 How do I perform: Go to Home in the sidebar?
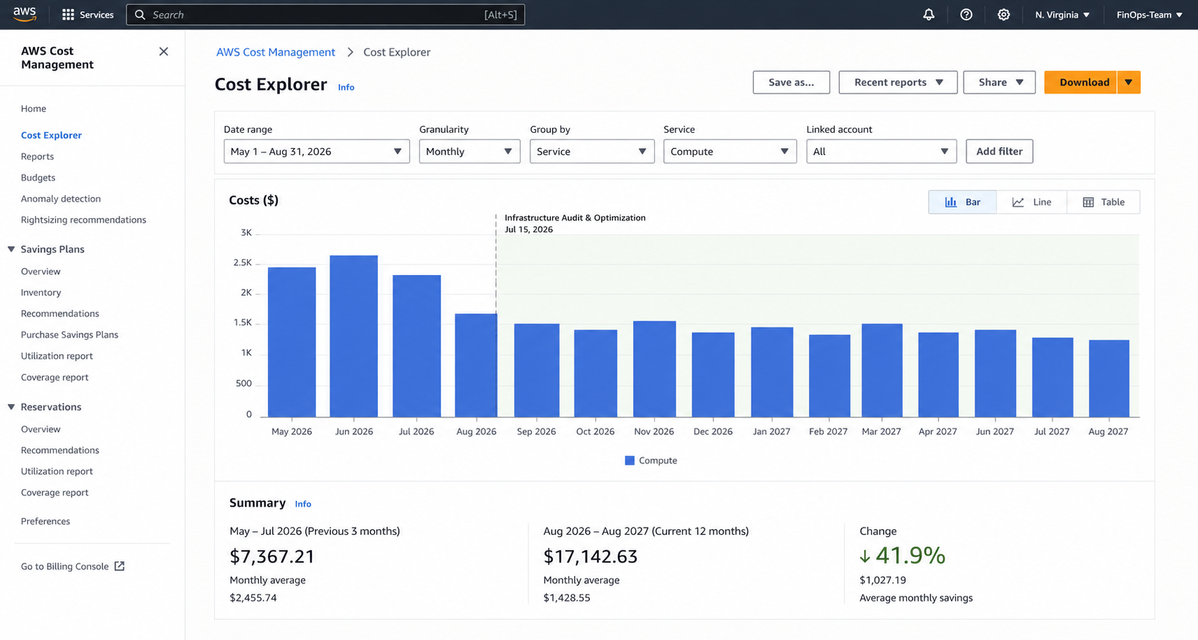pyautogui.click(x=34, y=109)
